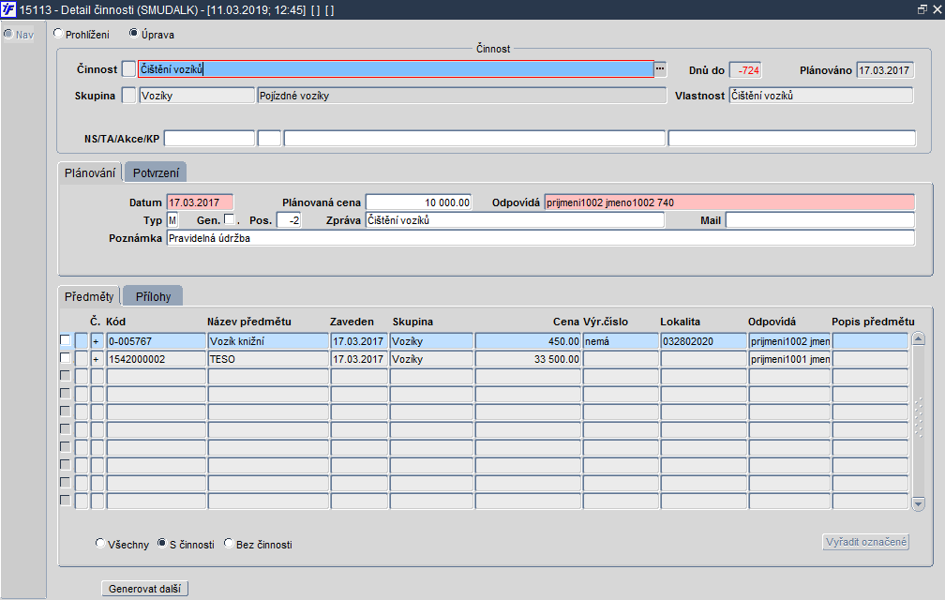Select the cell TESO
The height and width of the screenshot is (600, 945).
click(268, 360)
